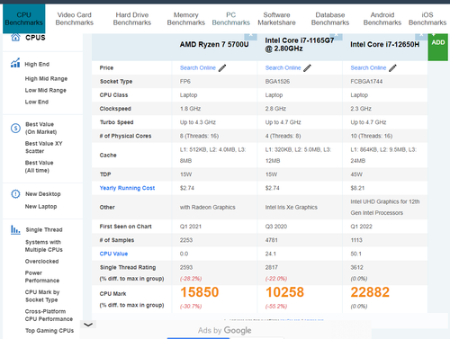
Task: Click the Single Thread bar chart icon
Action: 15,229
